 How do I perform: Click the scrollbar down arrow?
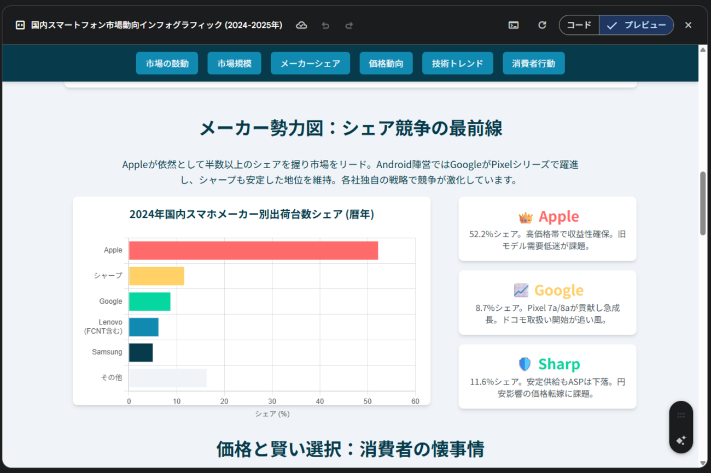(703, 463)
